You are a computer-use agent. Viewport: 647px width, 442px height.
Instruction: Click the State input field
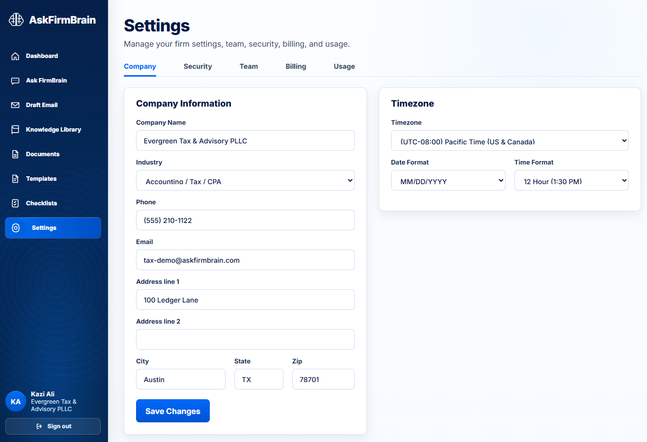(x=259, y=379)
